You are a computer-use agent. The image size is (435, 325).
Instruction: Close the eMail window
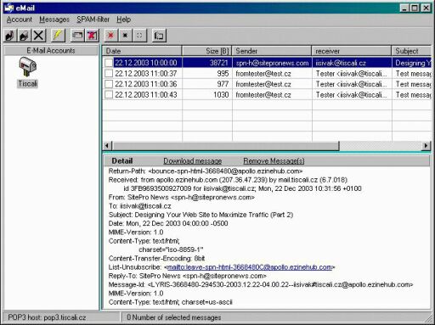coord(426,8)
